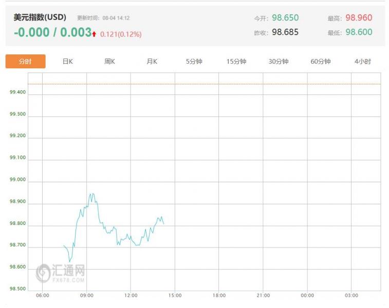Click the 更新时间 08-04 14:12 timestamp
The width and height of the screenshot is (389, 308).
(103, 18)
